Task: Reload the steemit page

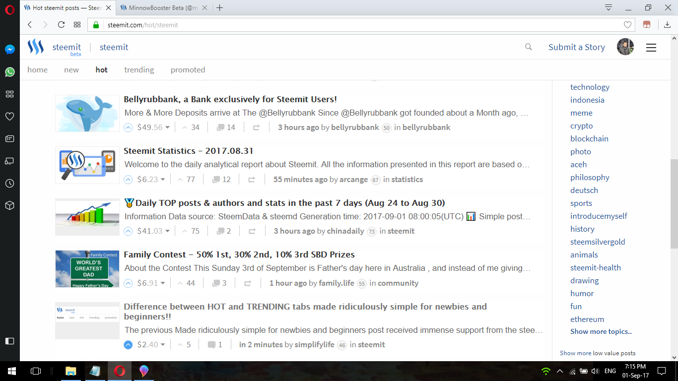Action: 61,25
